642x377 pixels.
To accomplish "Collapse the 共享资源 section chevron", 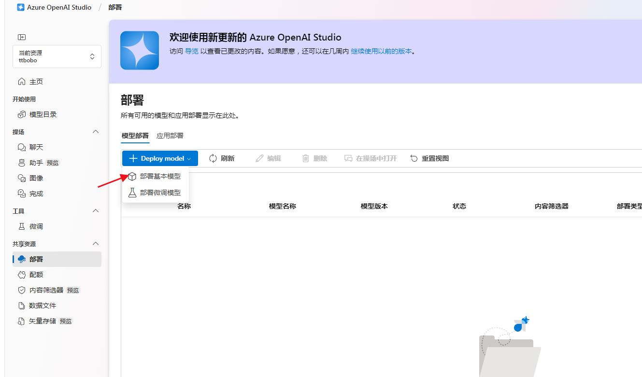I will (x=96, y=244).
